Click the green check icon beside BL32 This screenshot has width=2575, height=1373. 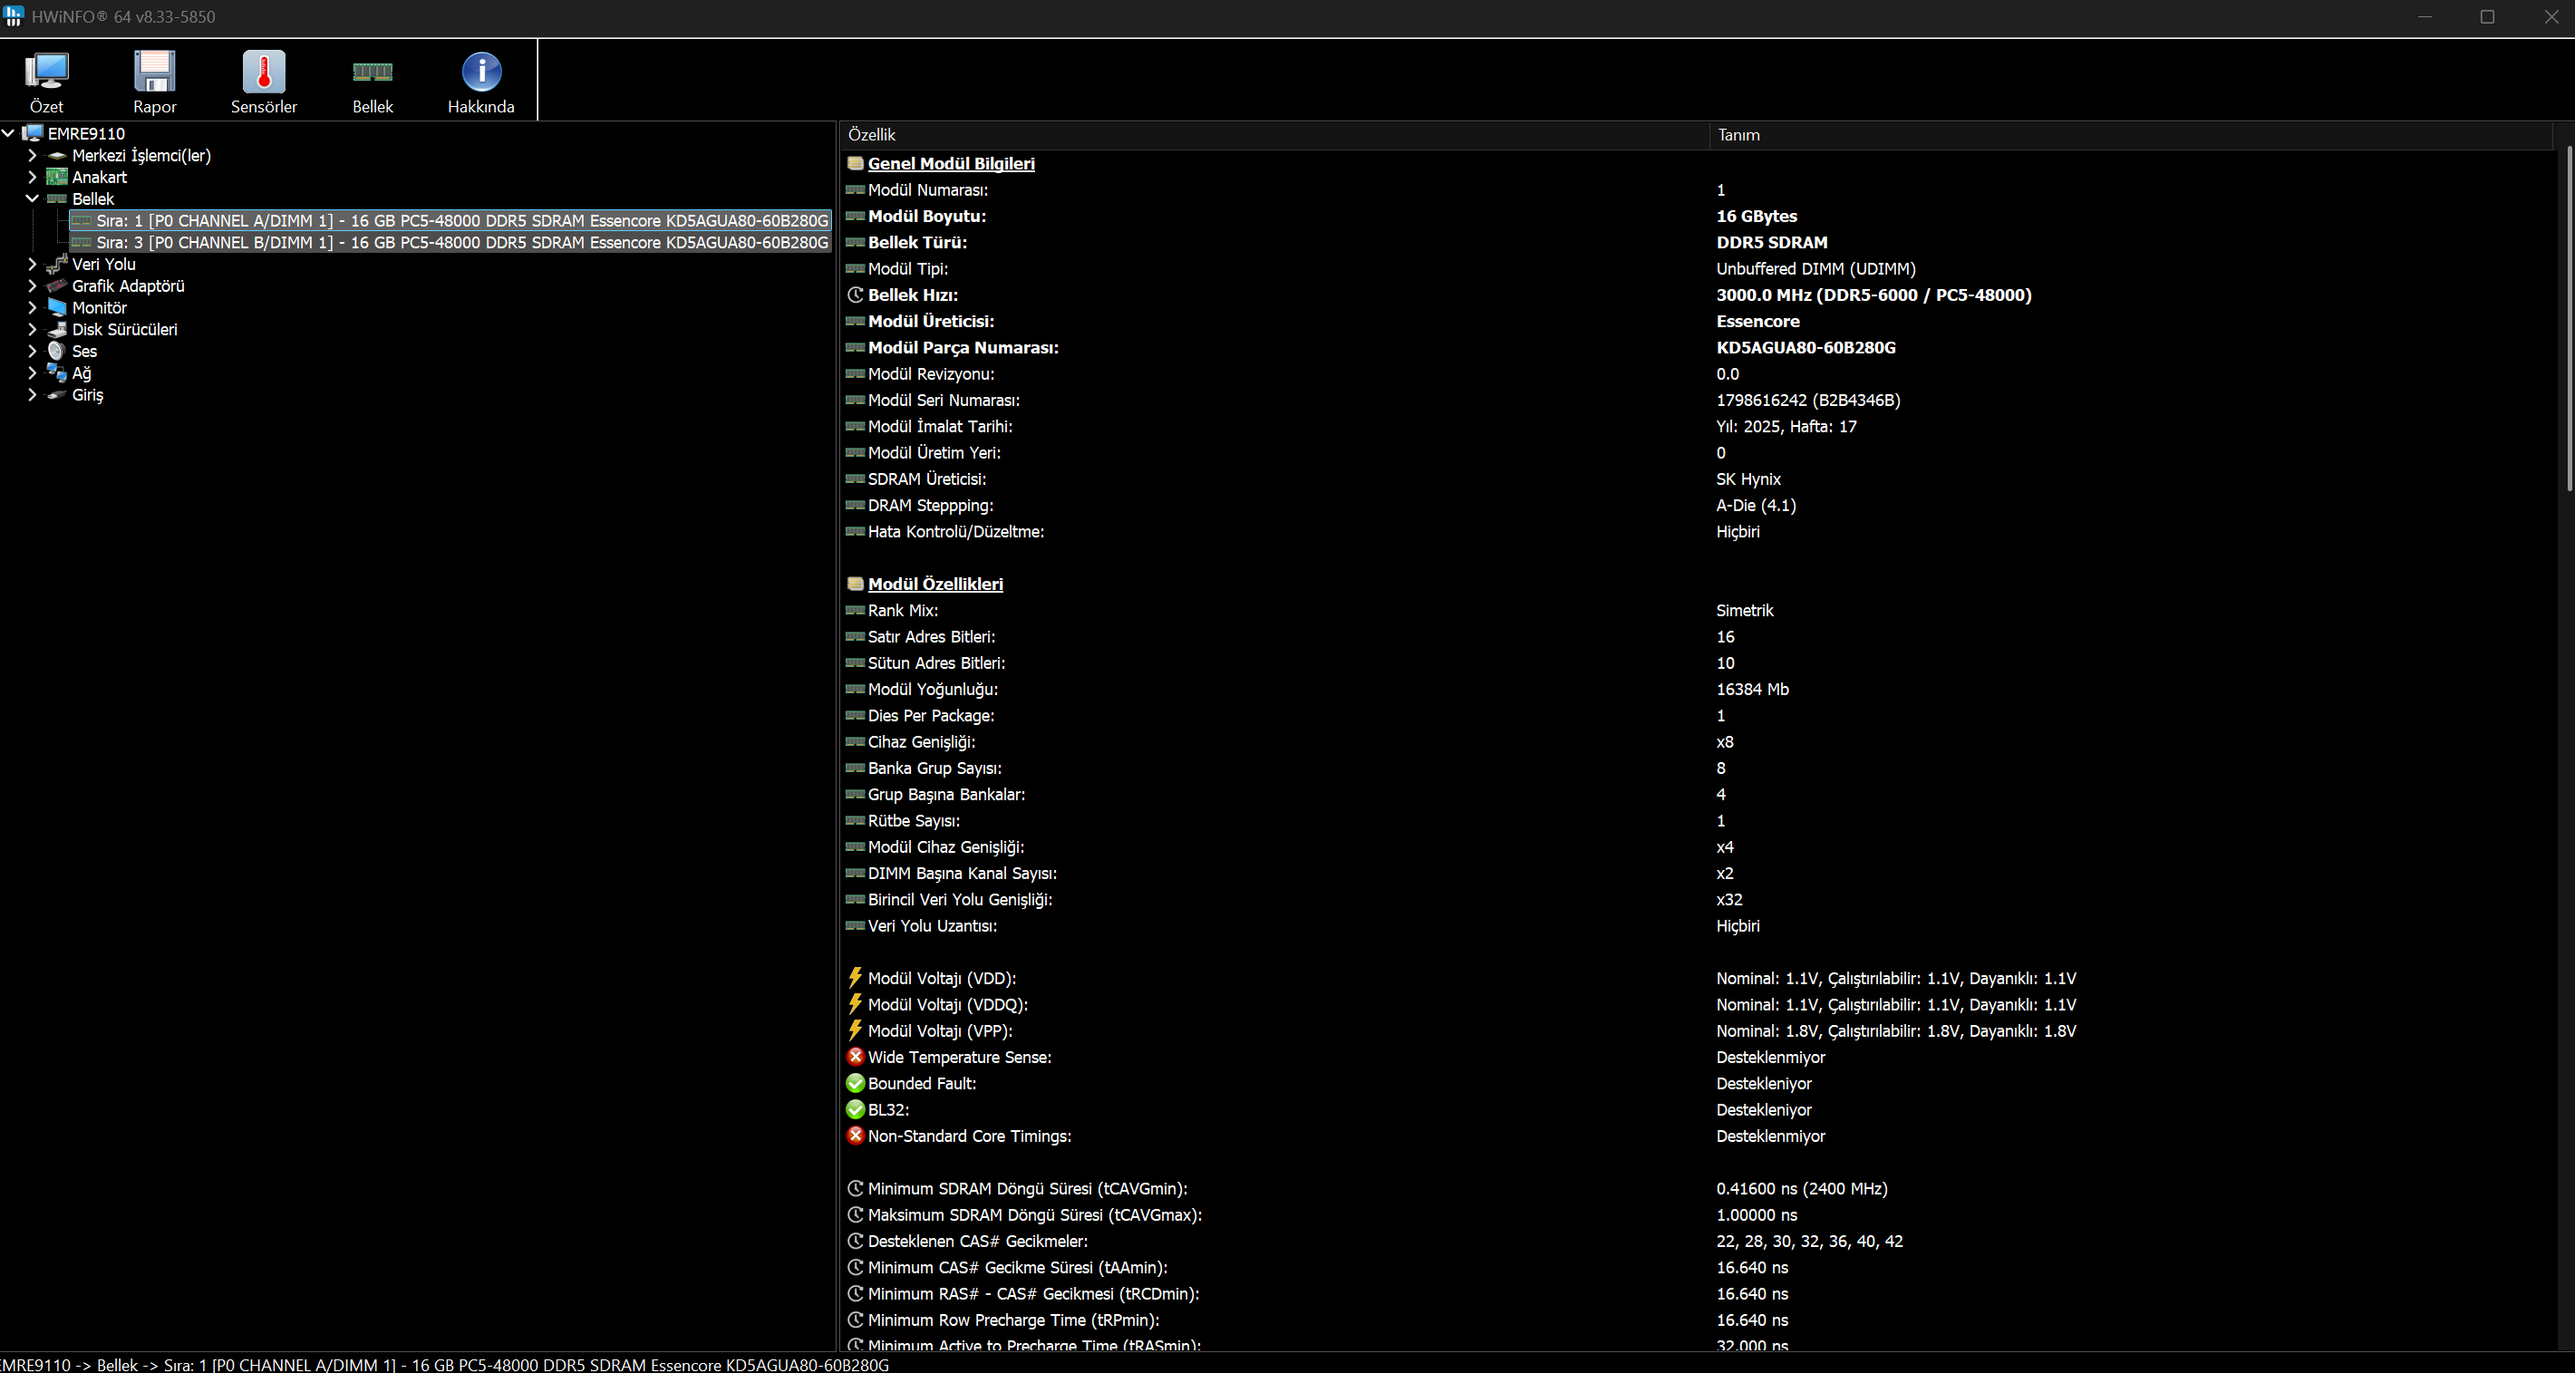(856, 1109)
